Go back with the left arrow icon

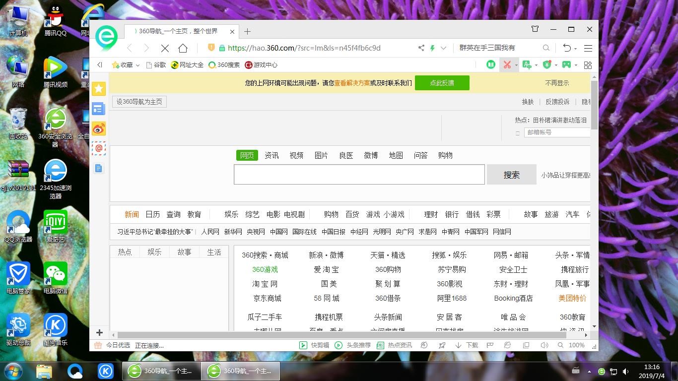coord(130,48)
